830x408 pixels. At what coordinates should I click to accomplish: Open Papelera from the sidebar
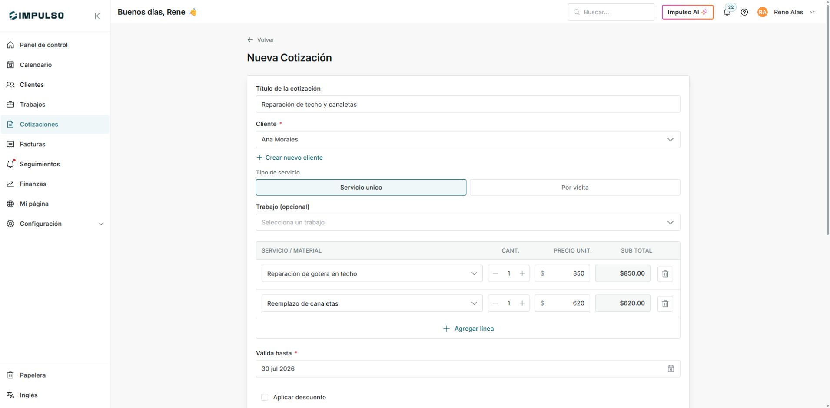point(55,375)
